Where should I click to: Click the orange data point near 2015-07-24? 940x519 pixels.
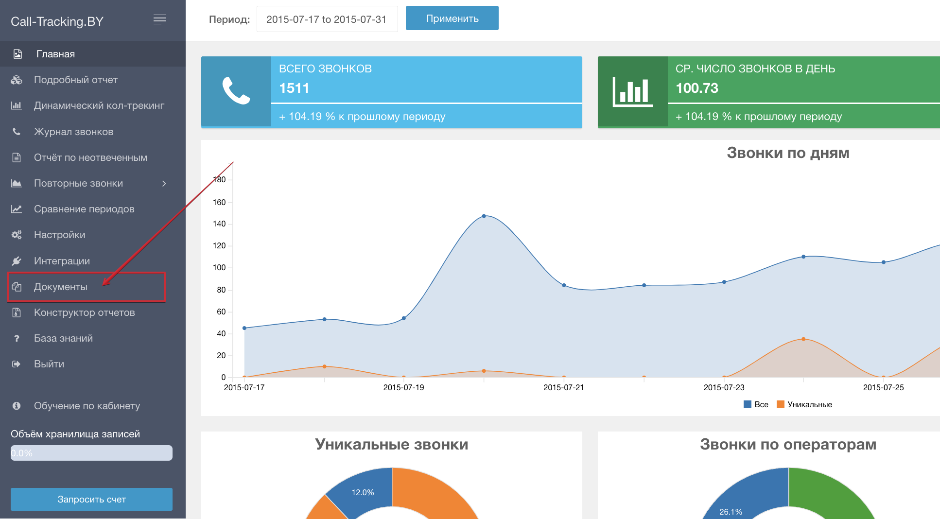[x=803, y=339]
